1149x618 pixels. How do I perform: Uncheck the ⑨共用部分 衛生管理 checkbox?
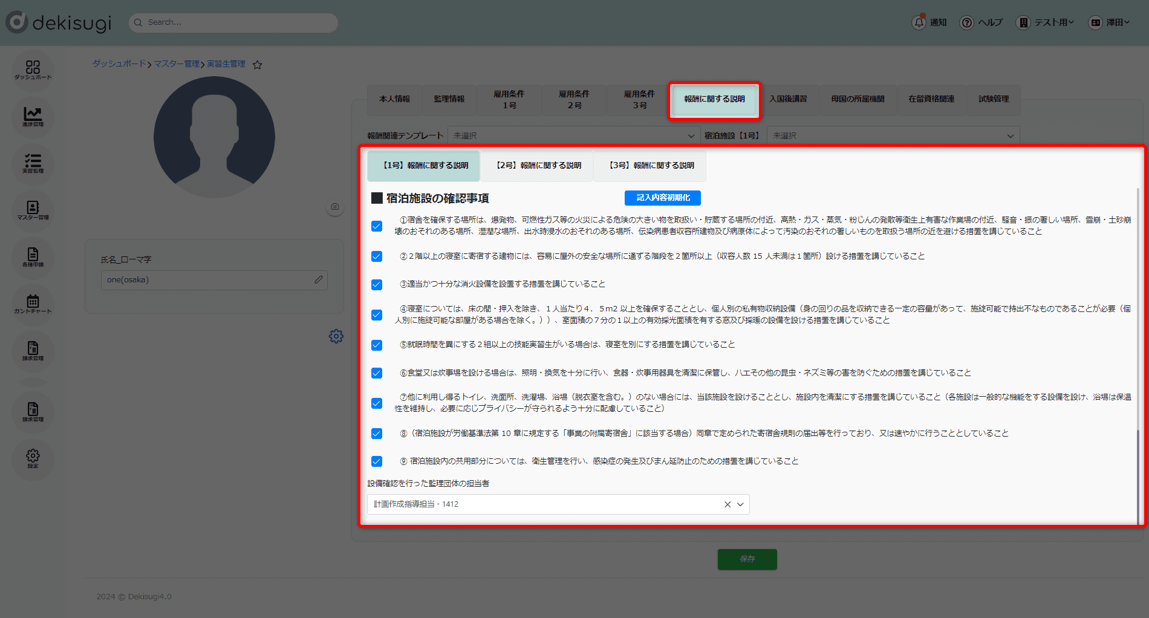pos(377,461)
